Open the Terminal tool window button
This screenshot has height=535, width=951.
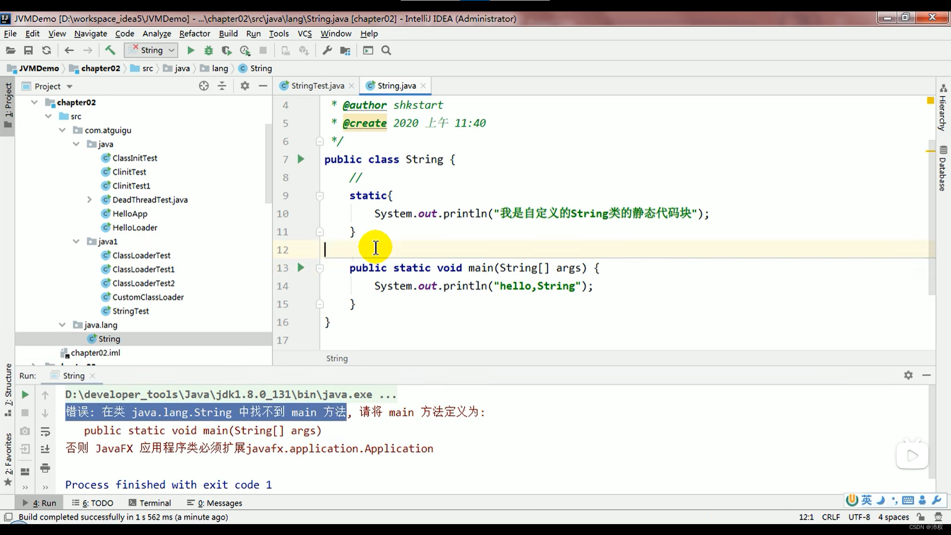tap(150, 503)
